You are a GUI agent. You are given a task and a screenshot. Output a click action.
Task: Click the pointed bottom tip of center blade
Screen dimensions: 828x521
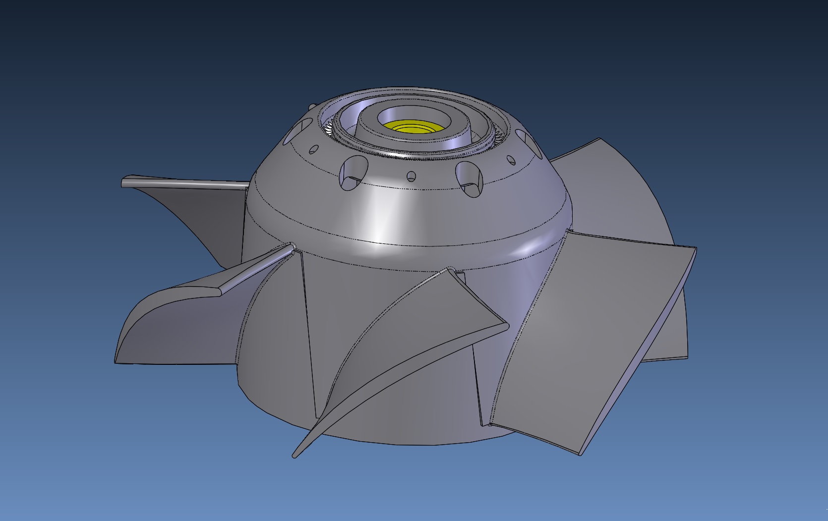296,454
